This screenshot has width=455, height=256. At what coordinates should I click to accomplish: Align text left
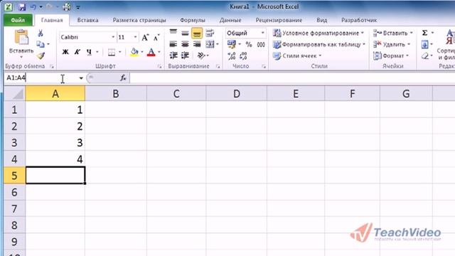point(173,44)
